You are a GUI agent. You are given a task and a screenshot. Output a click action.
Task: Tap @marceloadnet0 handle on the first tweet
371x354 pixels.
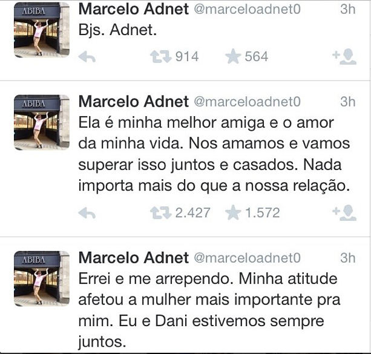click(x=246, y=10)
